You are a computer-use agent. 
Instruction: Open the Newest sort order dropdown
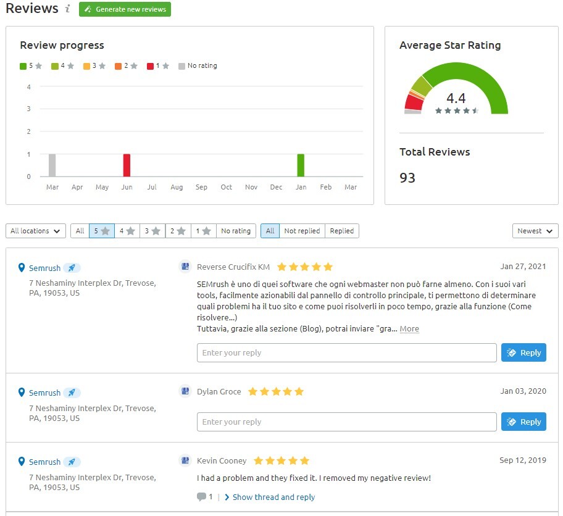pyautogui.click(x=535, y=230)
